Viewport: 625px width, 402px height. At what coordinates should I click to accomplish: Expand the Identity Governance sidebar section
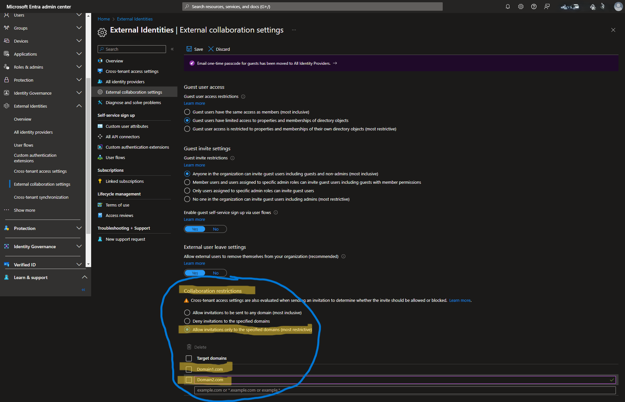(x=79, y=93)
